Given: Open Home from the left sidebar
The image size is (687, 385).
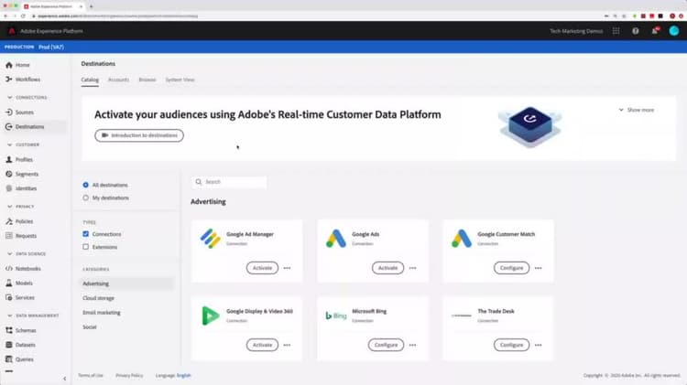Looking at the screenshot, I should (18, 65).
